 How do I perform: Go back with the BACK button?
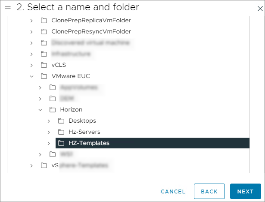[x=209, y=191]
